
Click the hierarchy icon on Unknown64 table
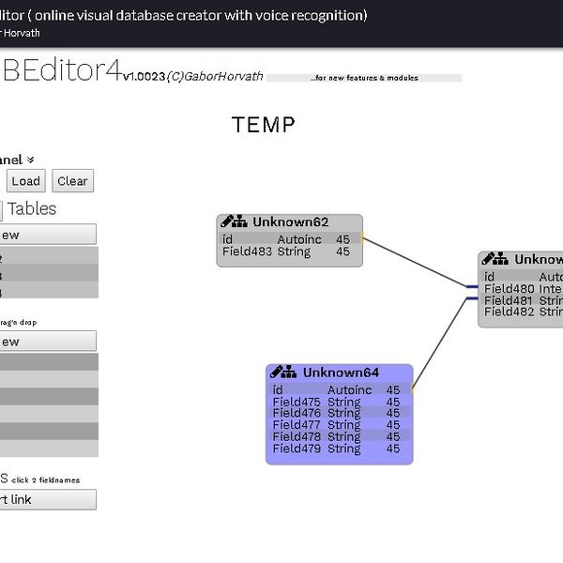coord(290,372)
